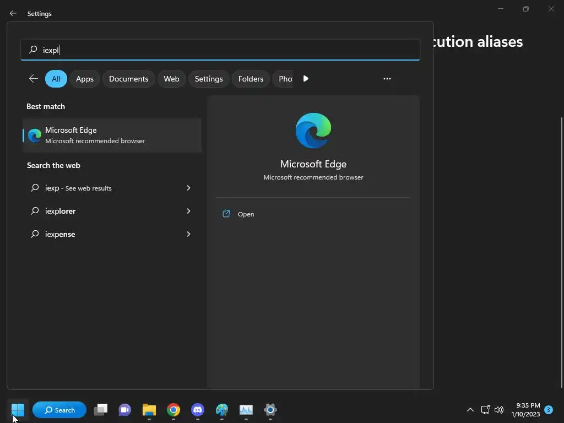Launch Google Chrome from taskbar
The image size is (564, 423).
point(173,410)
